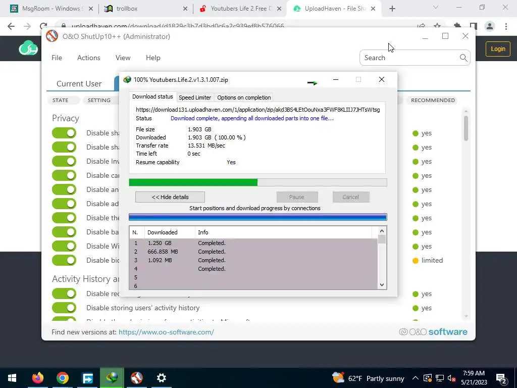Image resolution: width=517 pixels, height=388 pixels.
Task: Click the 'Downloaded' column header in connections
Action: [x=170, y=232]
